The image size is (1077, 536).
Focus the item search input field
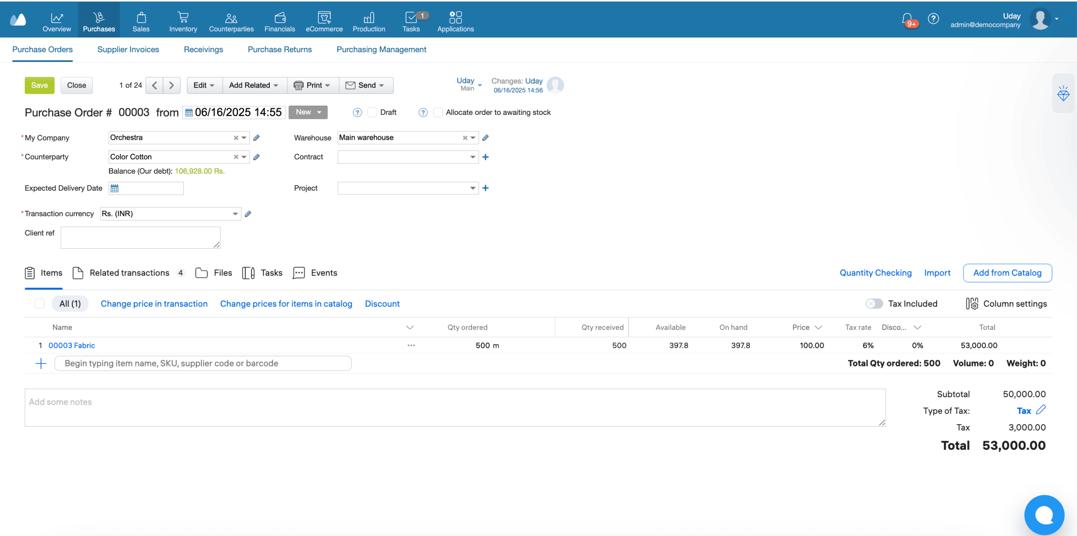click(x=203, y=364)
